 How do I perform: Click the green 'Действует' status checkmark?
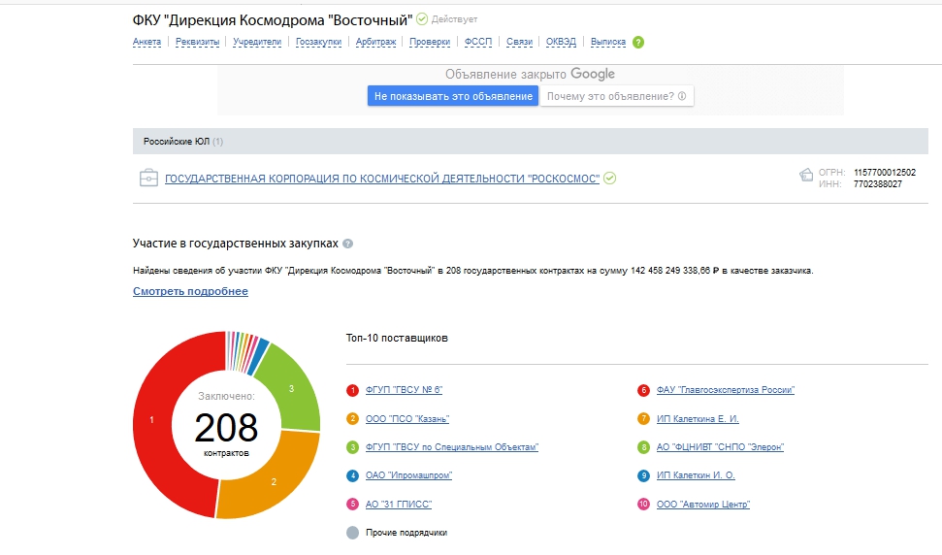coord(422,19)
